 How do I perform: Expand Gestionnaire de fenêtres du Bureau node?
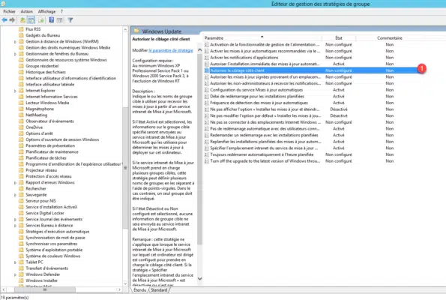(15, 54)
